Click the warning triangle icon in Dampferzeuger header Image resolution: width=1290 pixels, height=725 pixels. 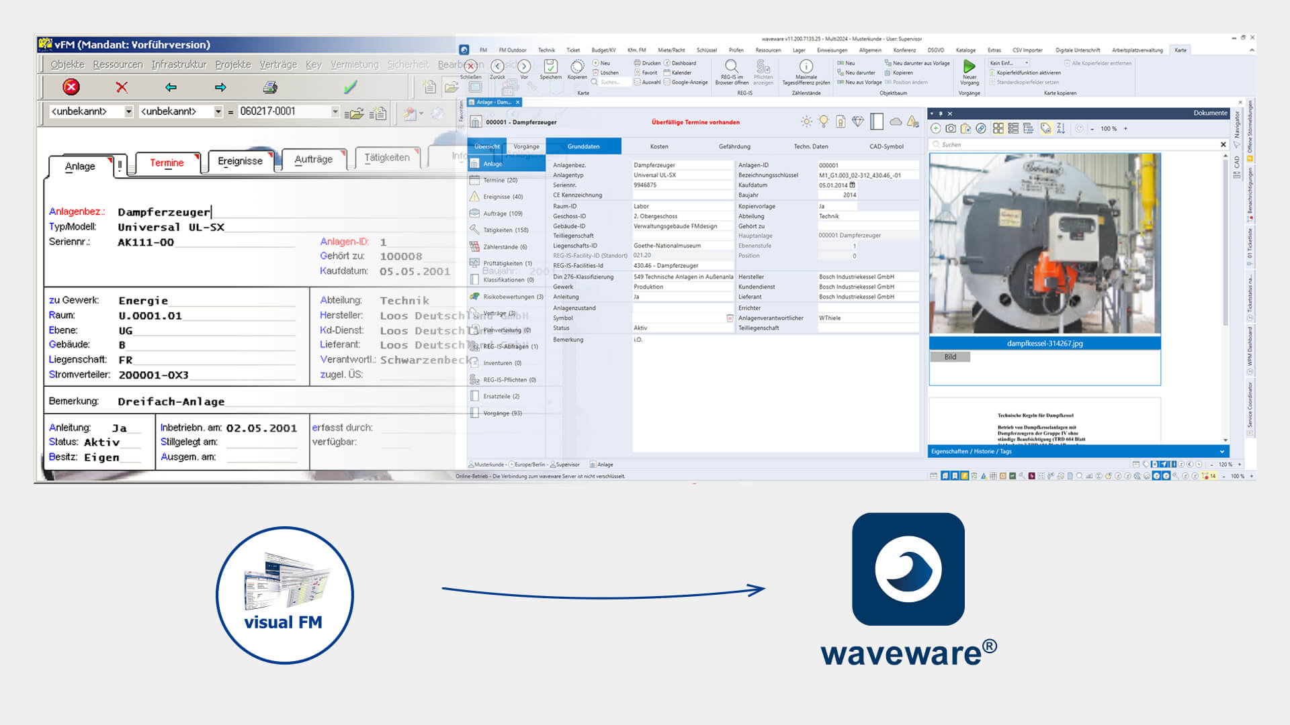pos(912,122)
